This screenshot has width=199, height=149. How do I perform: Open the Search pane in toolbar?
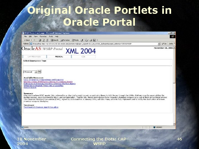(x=54, y=40)
